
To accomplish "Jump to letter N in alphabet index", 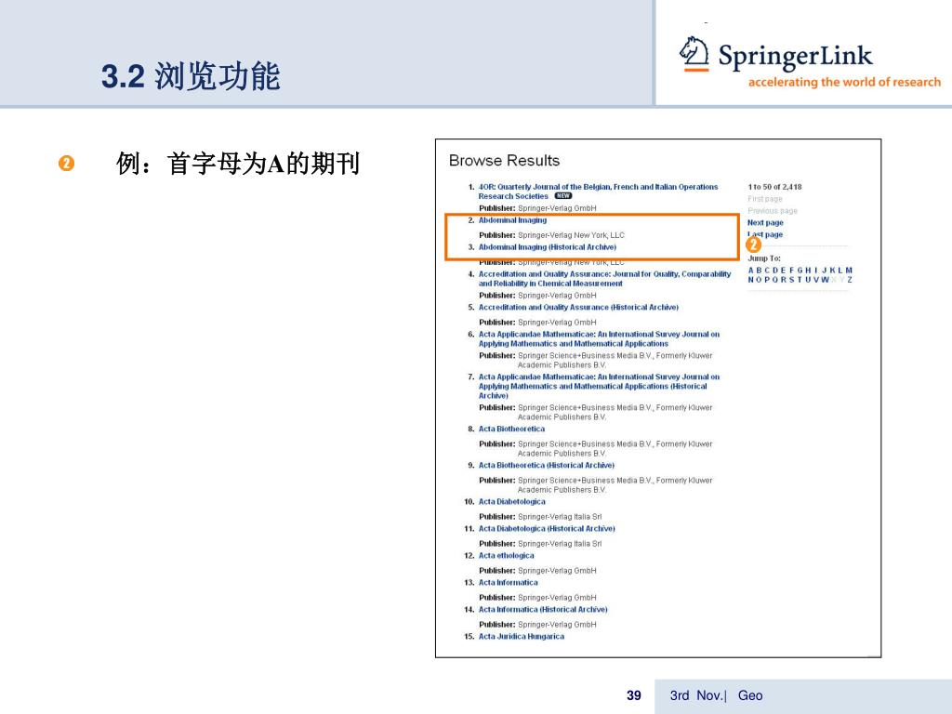I will 751,280.
